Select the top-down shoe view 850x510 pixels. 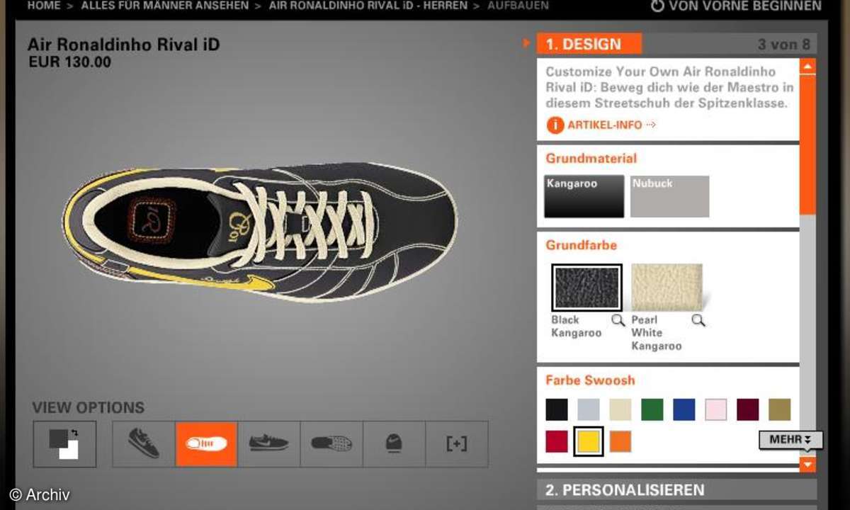coord(206,444)
